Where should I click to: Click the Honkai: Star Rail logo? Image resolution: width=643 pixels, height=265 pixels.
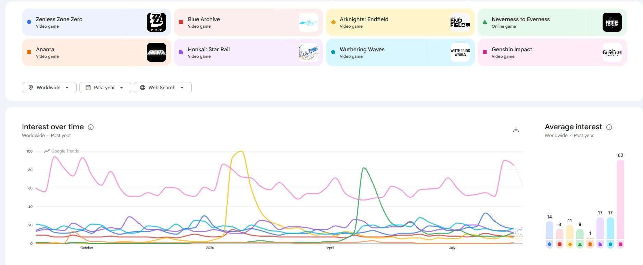pos(308,52)
